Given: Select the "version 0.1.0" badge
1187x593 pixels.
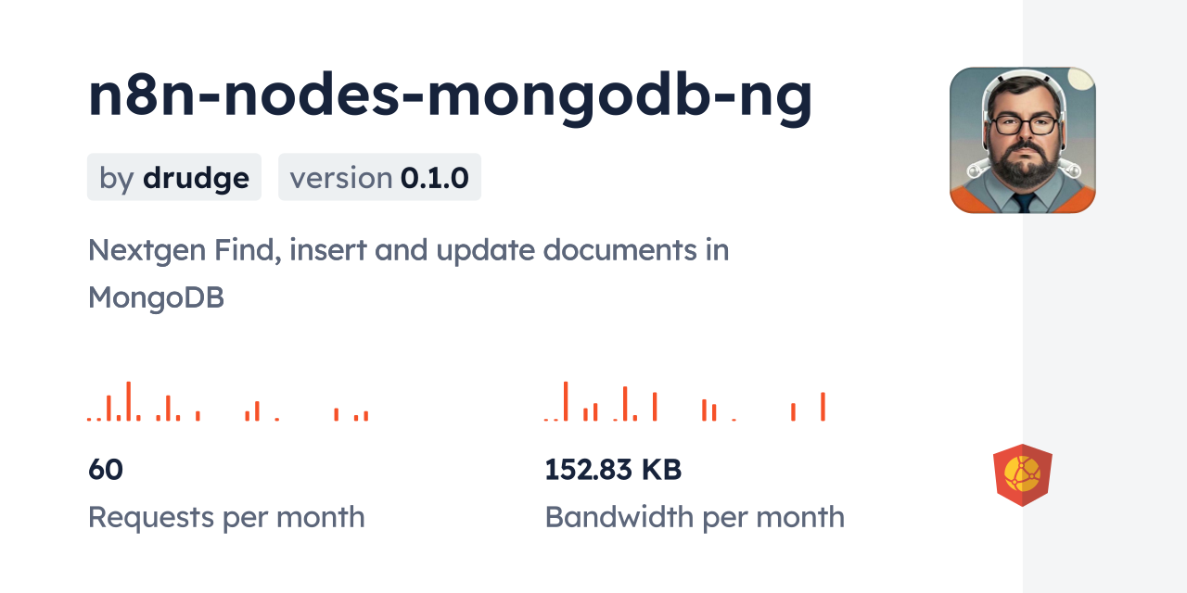Looking at the screenshot, I should 379,177.
